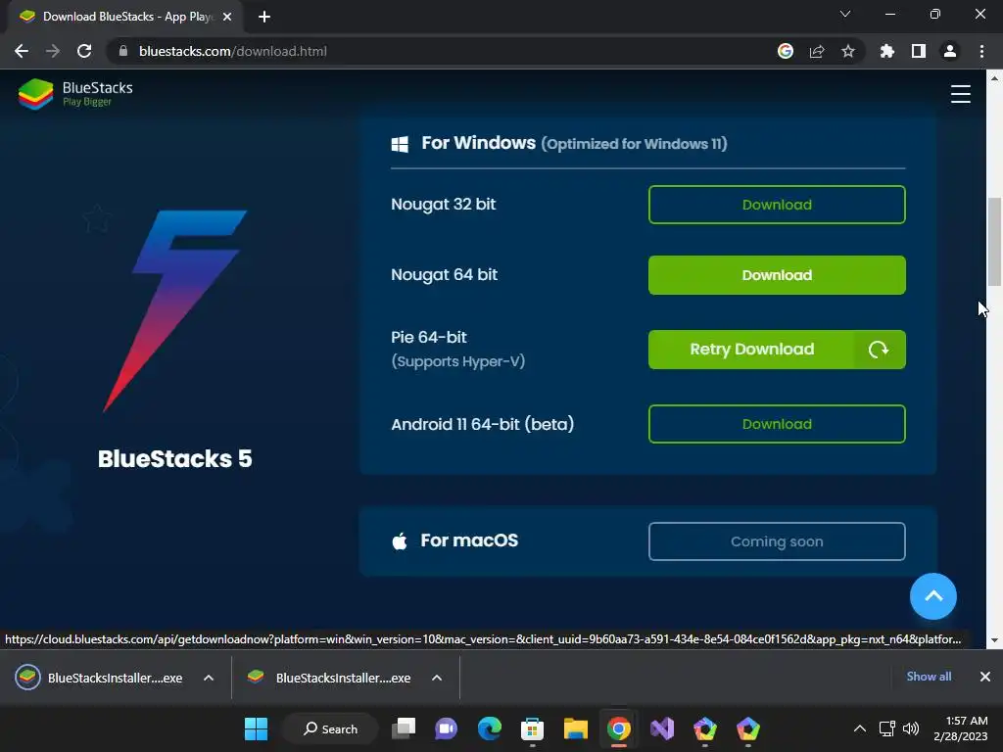Viewport: 1003px width, 752px height.
Task: Open taskbar Search box
Action: 330,728
